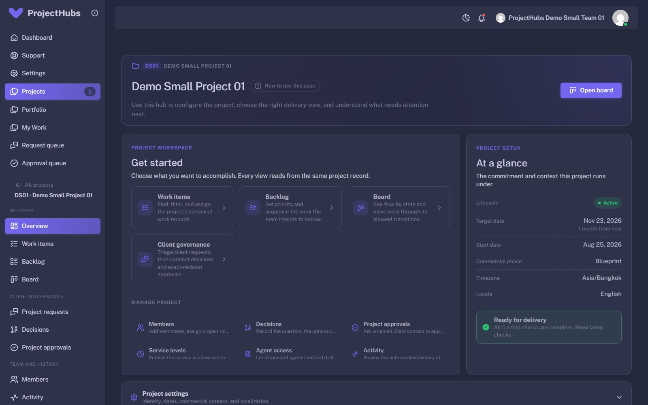
Task: Go to Dashboard in sidebar
Action: pos(53,38)
